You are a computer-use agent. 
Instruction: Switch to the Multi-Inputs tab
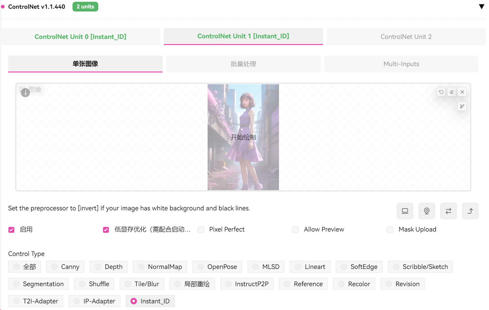pyautogui.click(x=401, y=64)
